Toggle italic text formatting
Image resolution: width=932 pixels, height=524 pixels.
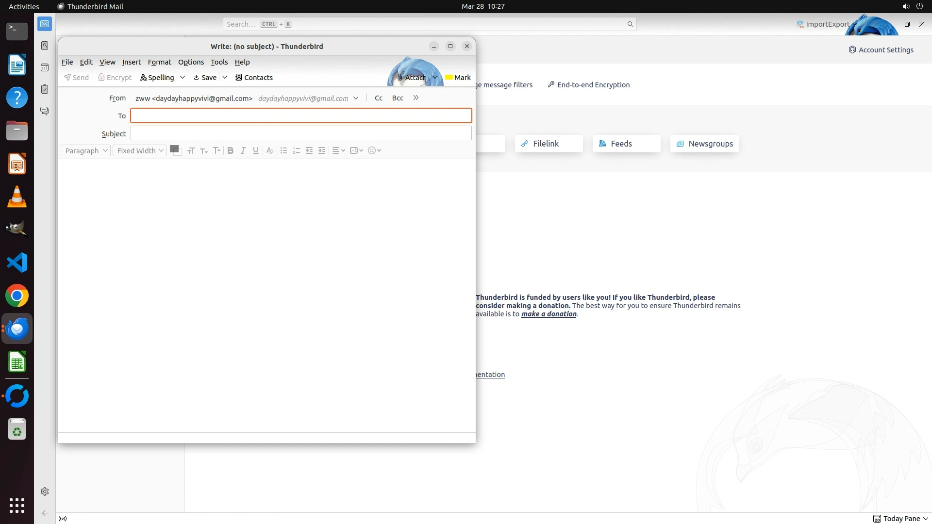coord(243,150)
